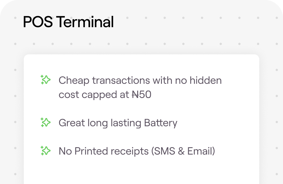This screenshot has width=283, height=184.
Task: Click the POS Terminal heading
Action: pyautogui.click(x=68, y=22)
